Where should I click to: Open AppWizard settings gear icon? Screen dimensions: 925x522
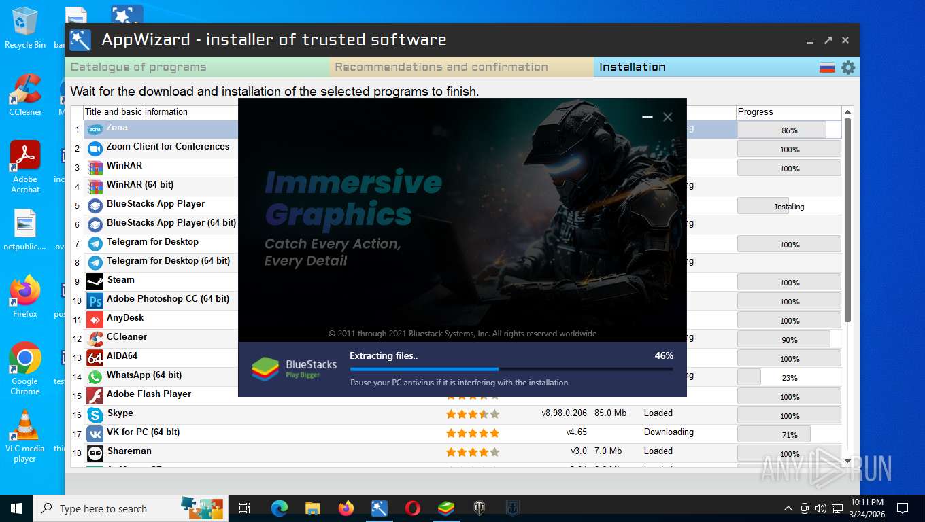(847, 67)
